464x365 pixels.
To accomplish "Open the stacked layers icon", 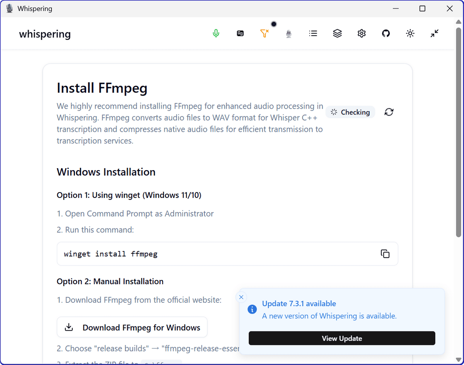I will pyautogui.click(x=337, y=34).
